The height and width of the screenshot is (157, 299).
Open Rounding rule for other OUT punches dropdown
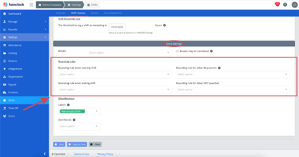point(233,90)
